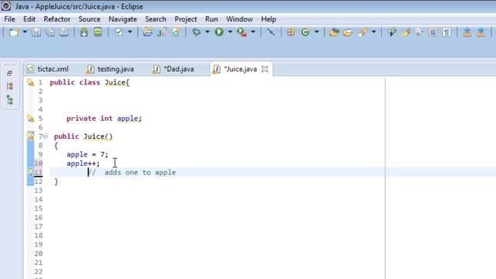Click the Next Annotation icon
This screenshot has height=279, width=496.
pos(467,33)
